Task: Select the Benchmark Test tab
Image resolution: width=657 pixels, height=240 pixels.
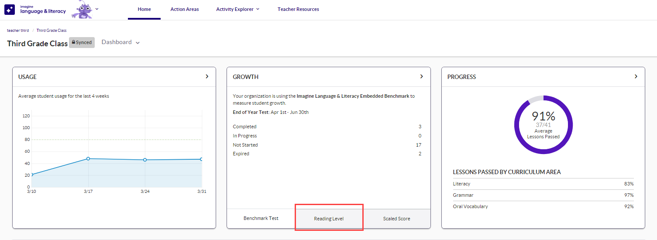Action: click(x=261, y=218)
